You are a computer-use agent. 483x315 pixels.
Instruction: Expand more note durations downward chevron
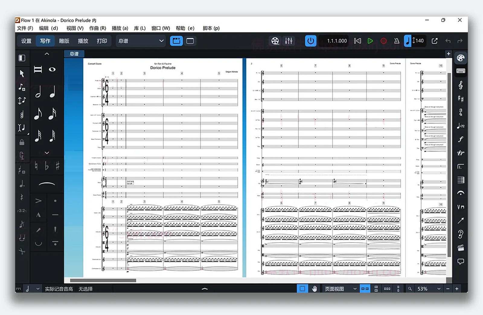pyautogui.click(x=47, y=153)
